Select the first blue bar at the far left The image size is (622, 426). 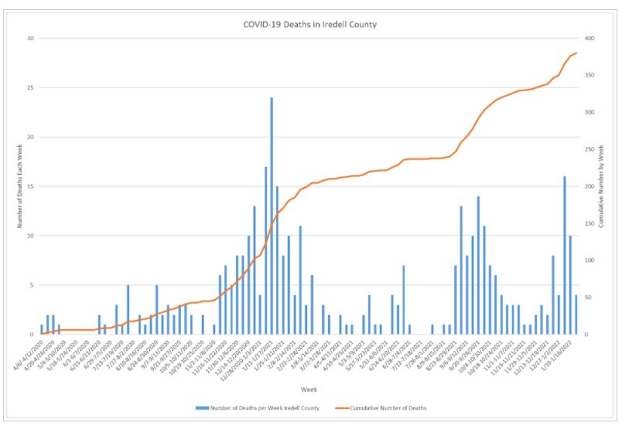click(x=42, y=329)
